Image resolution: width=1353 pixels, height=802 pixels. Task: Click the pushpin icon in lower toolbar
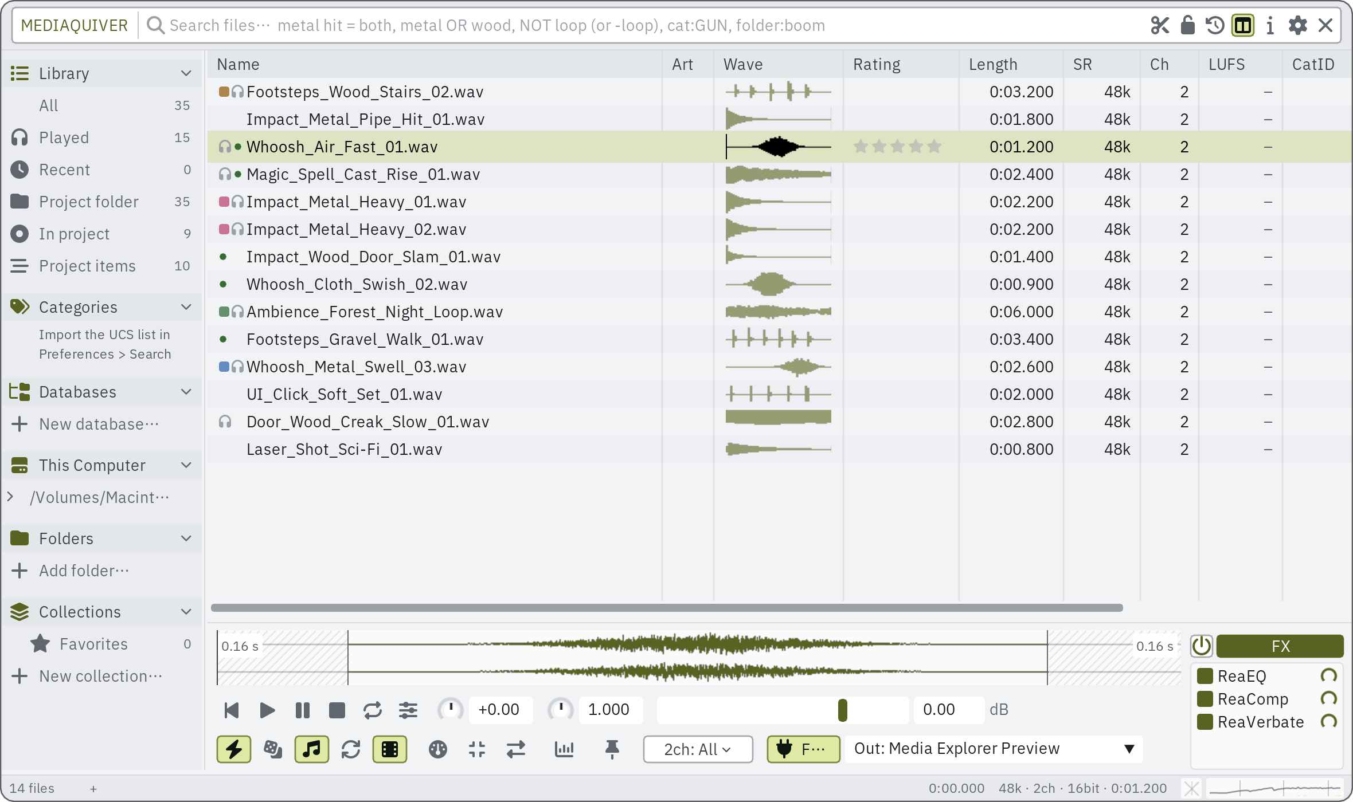612,749
